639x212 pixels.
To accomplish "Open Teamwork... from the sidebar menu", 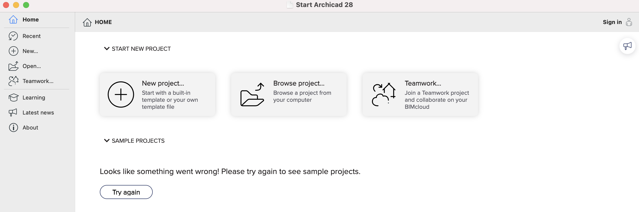I will click(x=38, y=81).
